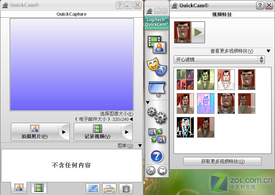Click webcam icon in 视频特技 title bar
Viewport: 275px width, 195px height.
174,6
